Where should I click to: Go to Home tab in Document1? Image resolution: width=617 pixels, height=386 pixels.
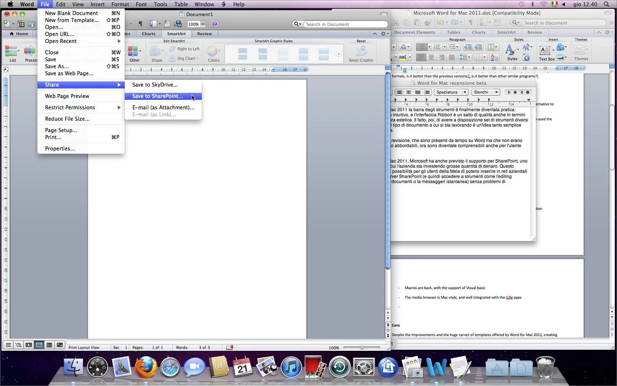click(x=19, y=34)
